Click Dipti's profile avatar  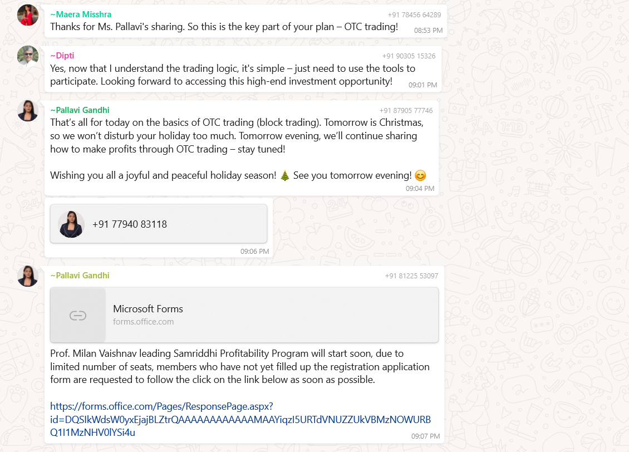pyautogui.click(x=28, y=56)
